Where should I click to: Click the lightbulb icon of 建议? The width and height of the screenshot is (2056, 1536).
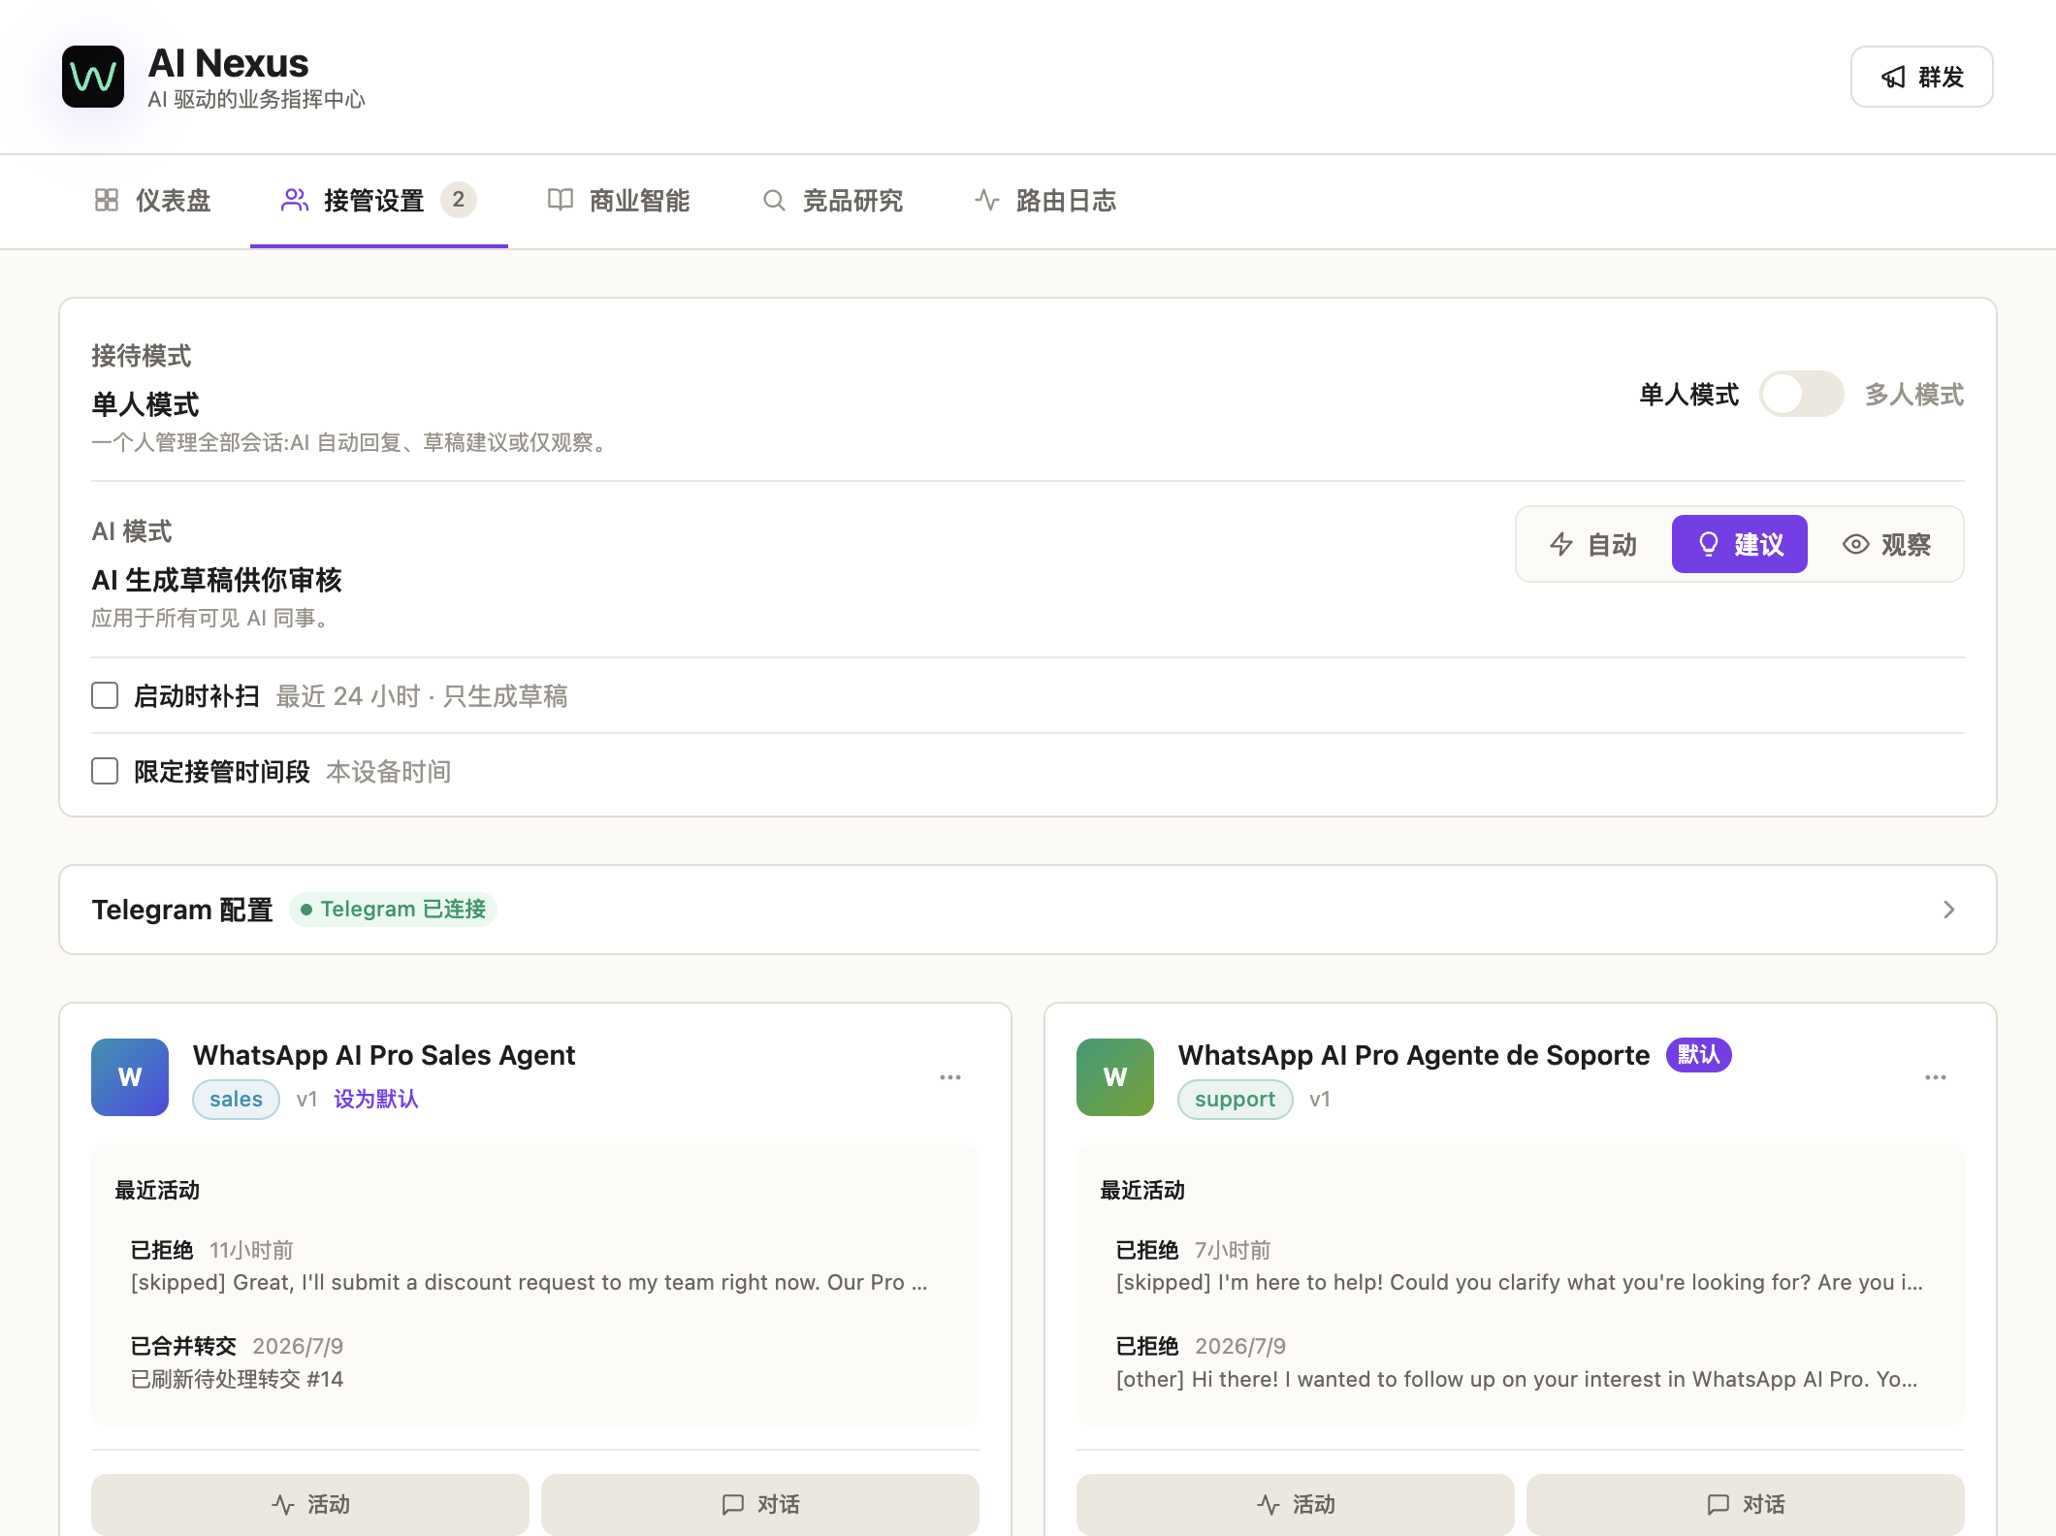pyautogui.click(x=1708, y=544)
